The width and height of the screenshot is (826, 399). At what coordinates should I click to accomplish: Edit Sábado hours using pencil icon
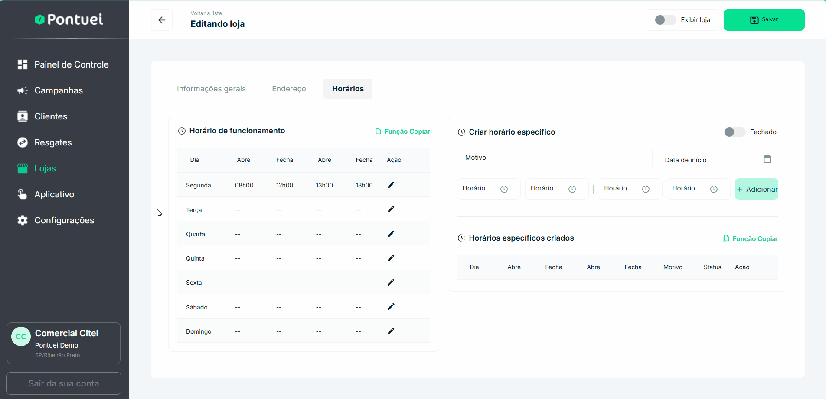[x=391, y=307]
